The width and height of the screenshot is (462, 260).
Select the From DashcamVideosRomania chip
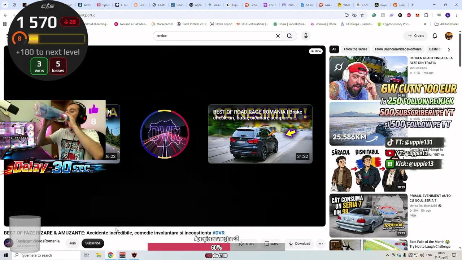point(398,49)
